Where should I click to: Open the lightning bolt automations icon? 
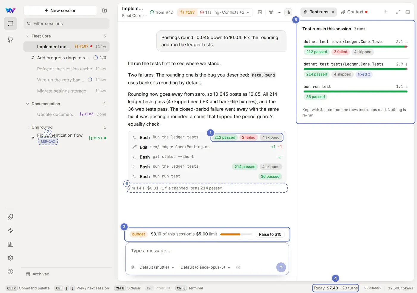[x=10, y=230]
